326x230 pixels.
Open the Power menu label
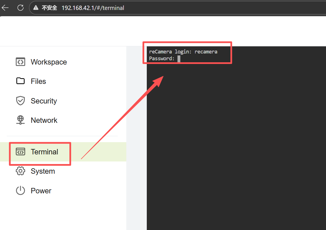(x=41, y=191)
